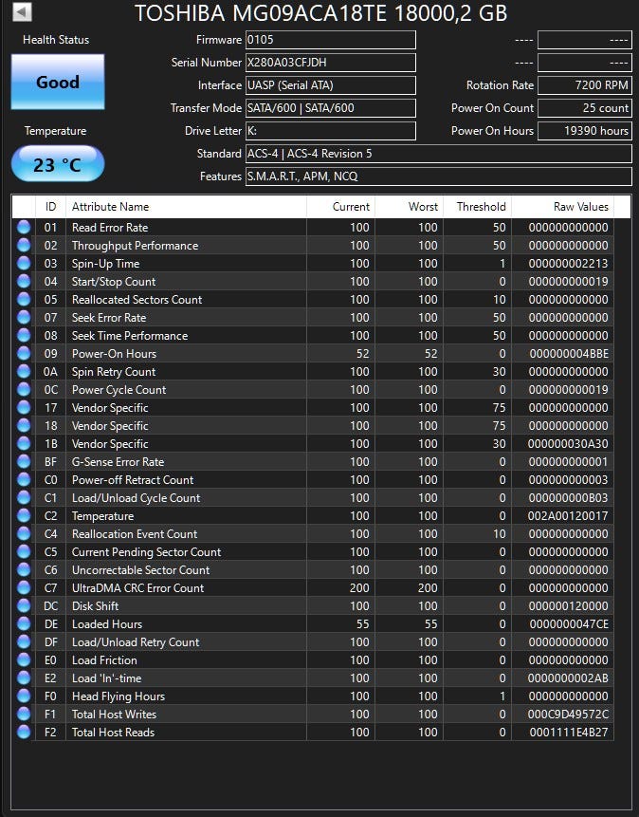Viewport: 639px width, 817px height.
Task: Click status orb for Temperature attribute row
Action: [x=24, y=516]
